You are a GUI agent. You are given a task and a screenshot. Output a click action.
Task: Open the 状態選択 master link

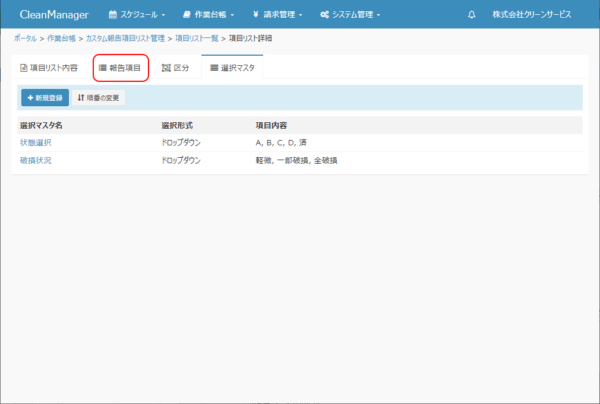36,142
